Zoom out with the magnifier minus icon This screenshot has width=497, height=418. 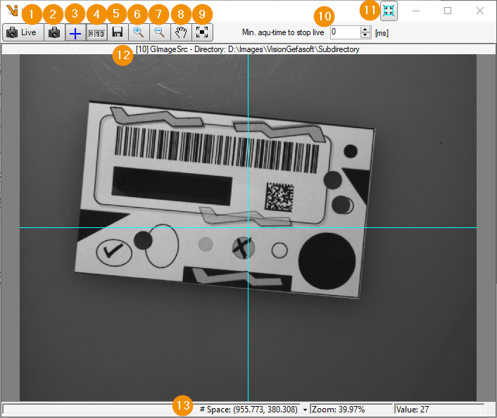[159, 32]
